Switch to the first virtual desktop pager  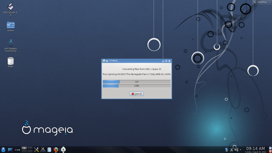24,148
